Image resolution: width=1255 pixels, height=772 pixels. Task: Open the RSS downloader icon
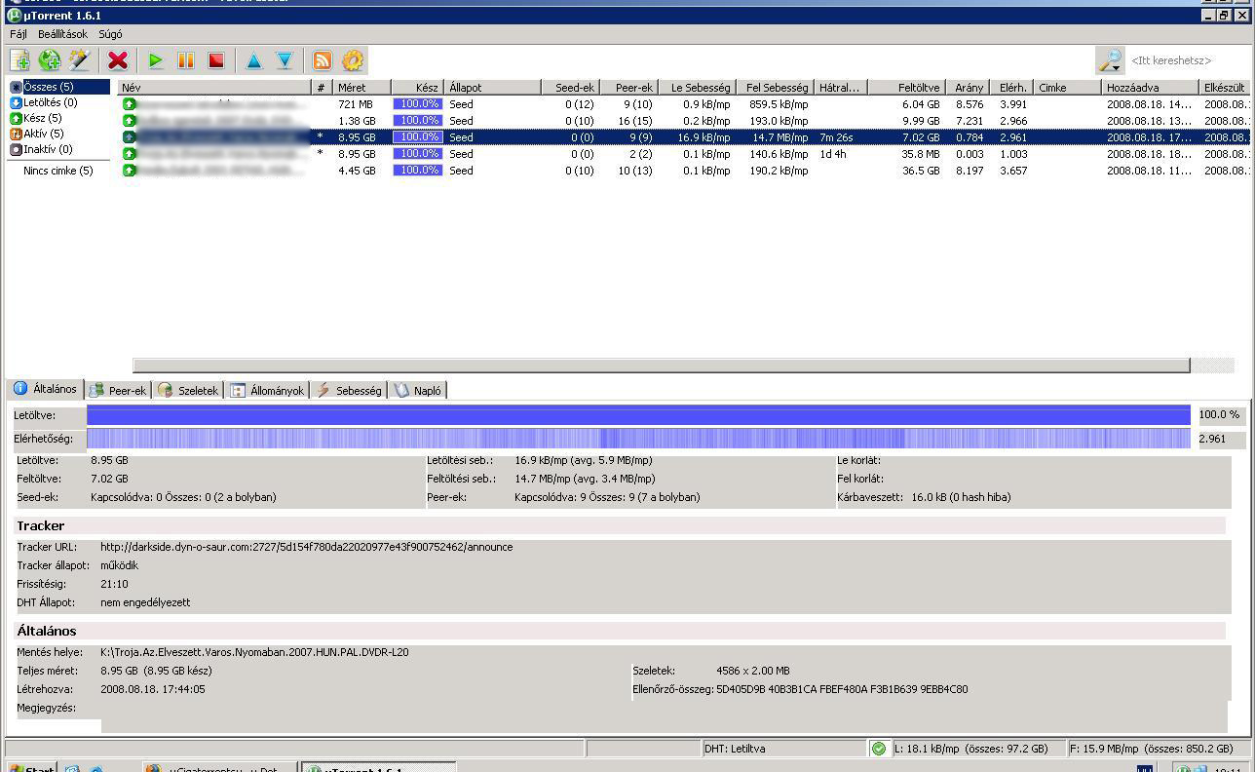tap(322, 60)
